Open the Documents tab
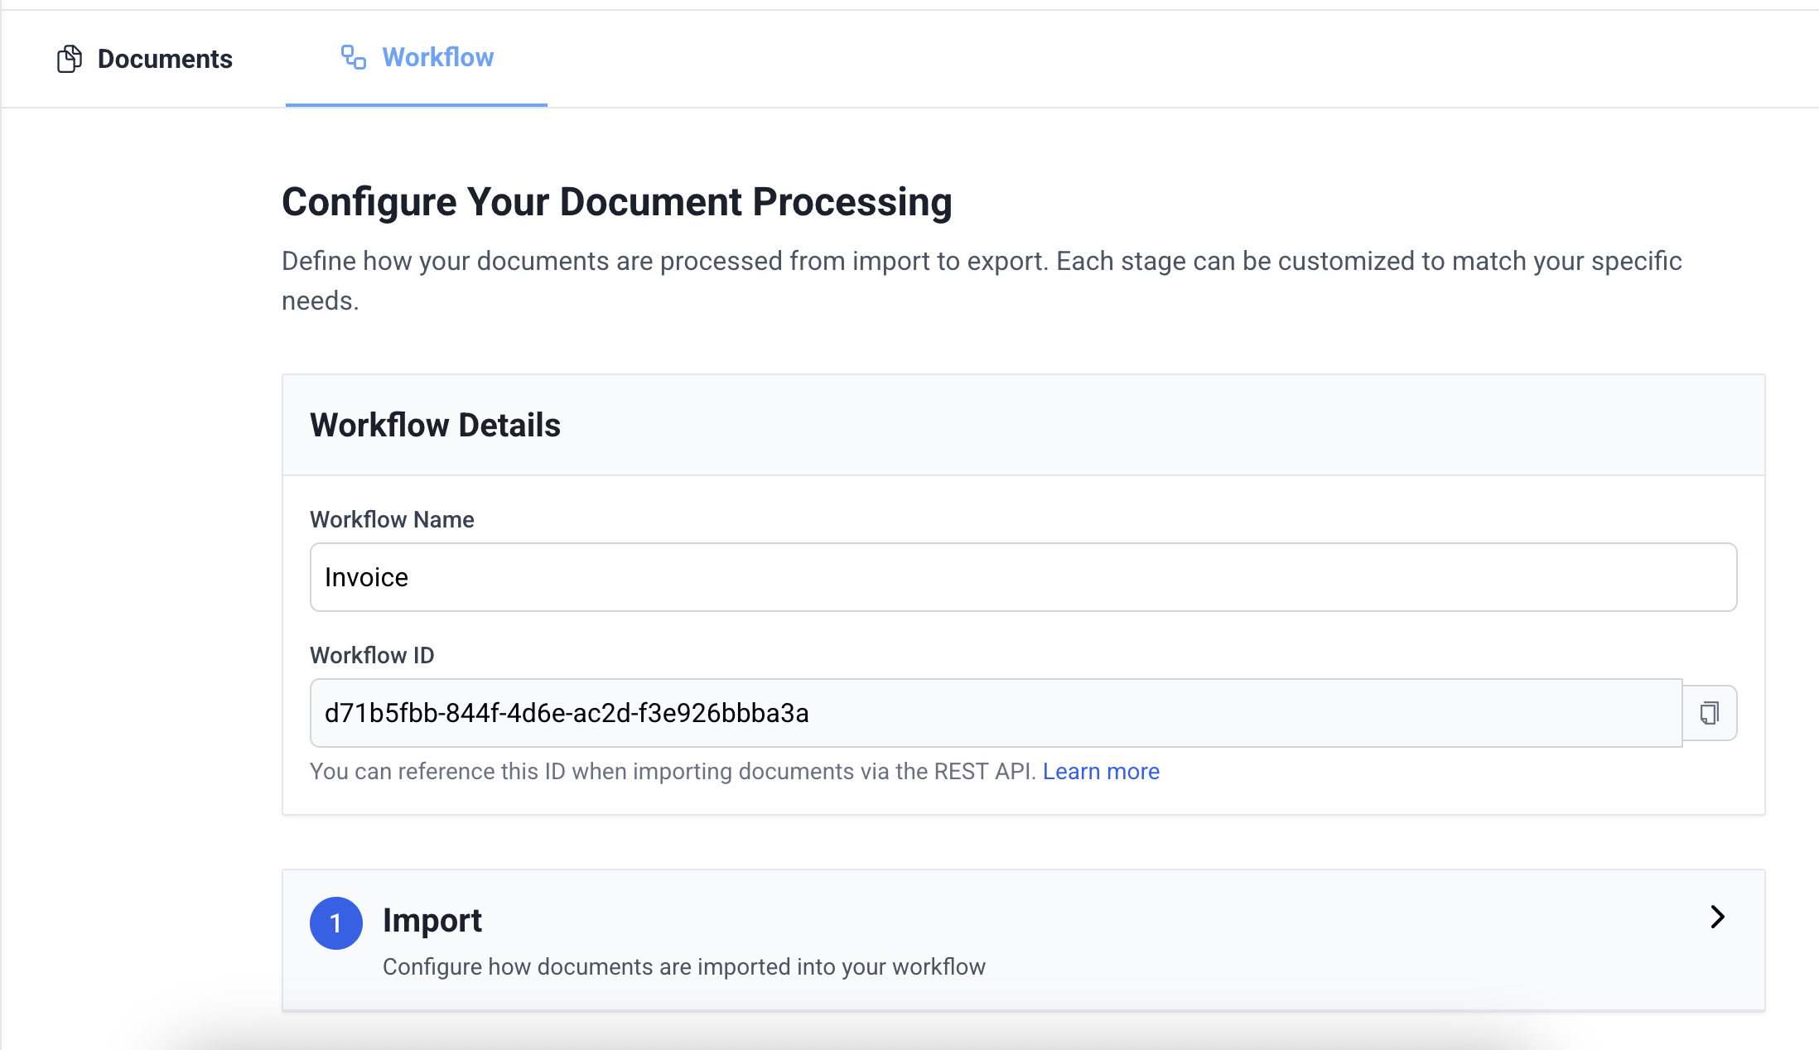This screenshot has width=1819, height=1050. (145, 59)
